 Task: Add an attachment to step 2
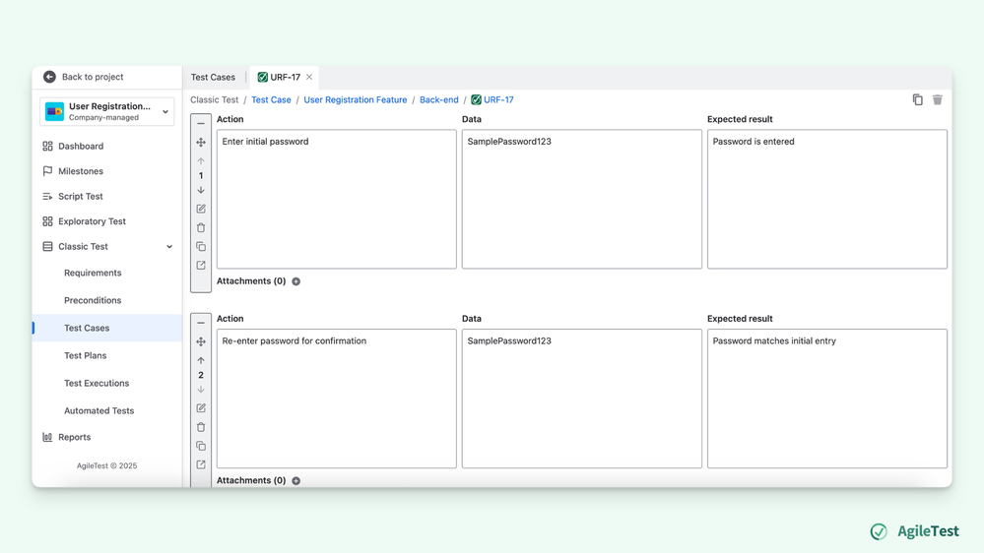[x=296, y=481]
